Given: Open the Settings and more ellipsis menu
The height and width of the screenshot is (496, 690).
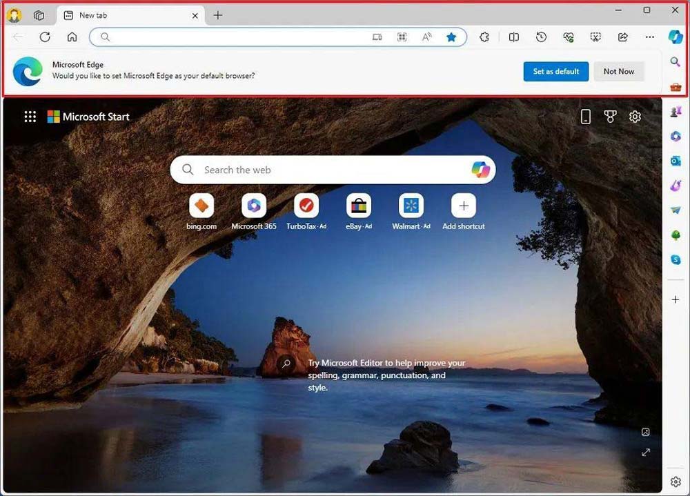Looking at the screenshot, I should coord(649,37).
